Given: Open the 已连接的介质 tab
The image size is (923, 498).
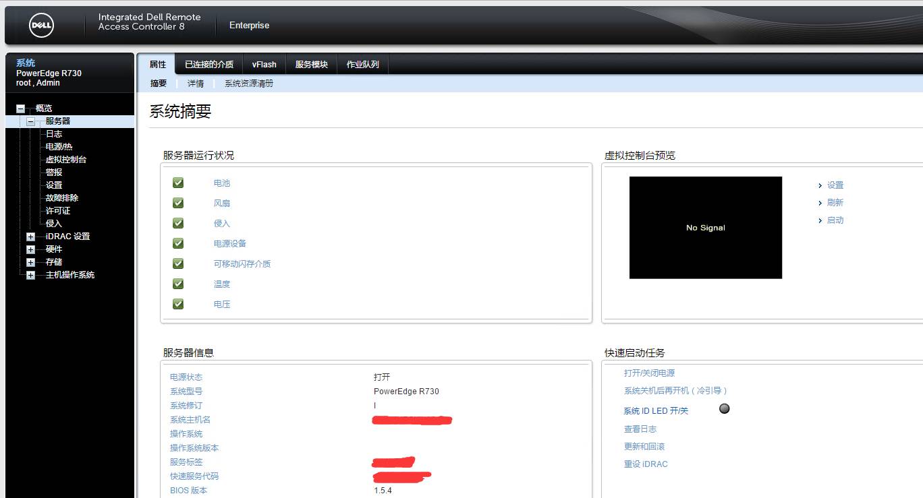Looking at the screenshot, I should click(209, 65).
